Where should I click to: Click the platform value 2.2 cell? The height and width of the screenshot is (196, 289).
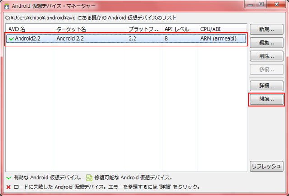[x=132, y=39]
